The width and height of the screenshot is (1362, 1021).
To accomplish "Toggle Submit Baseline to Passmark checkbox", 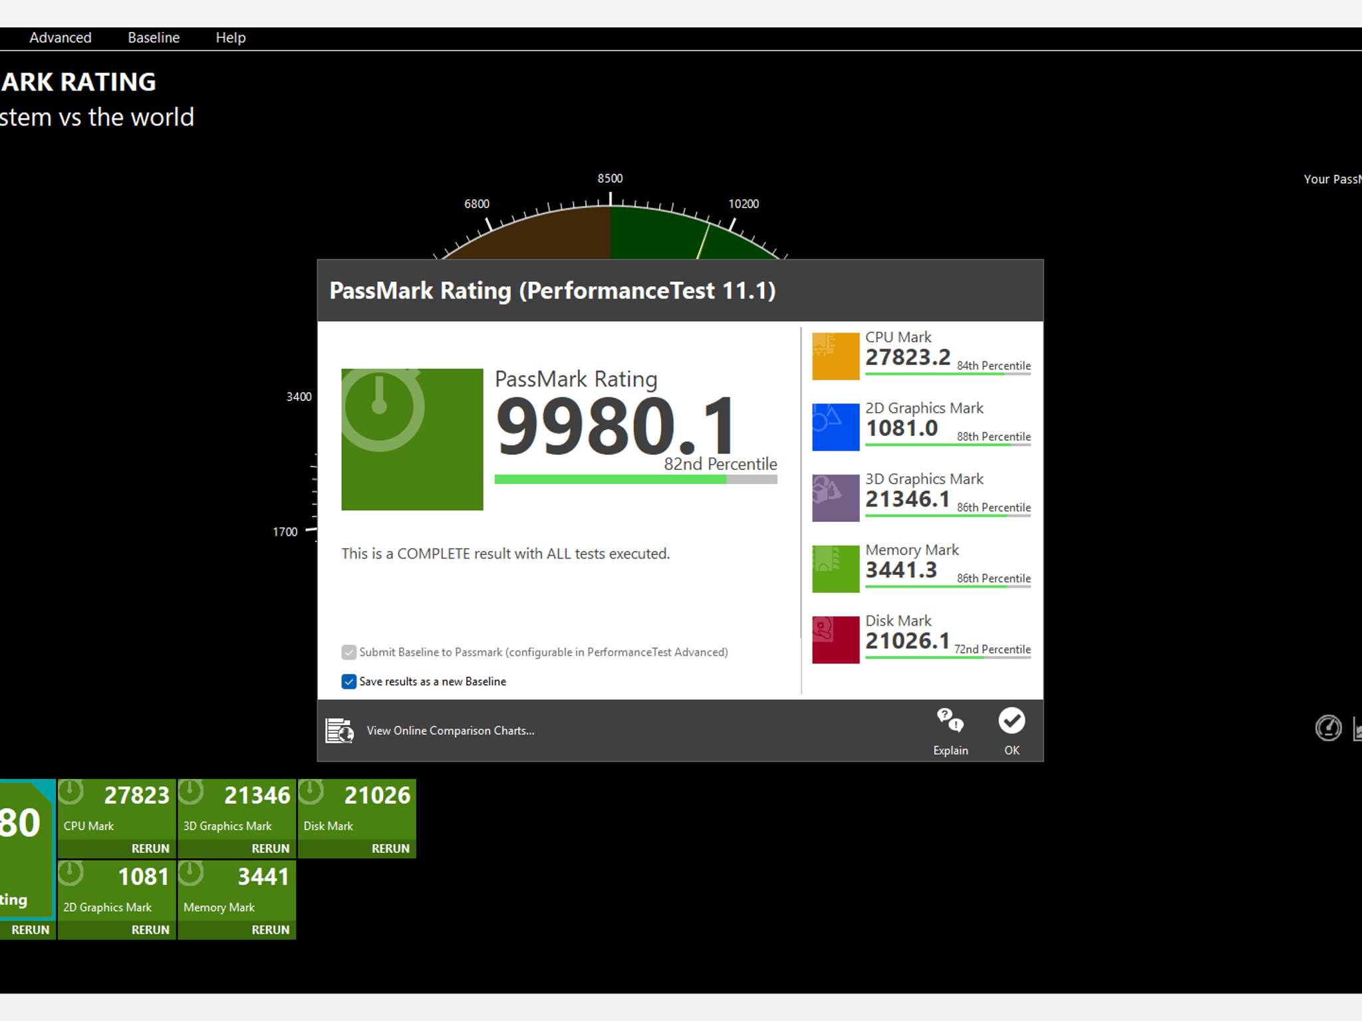I will (348, 652).
